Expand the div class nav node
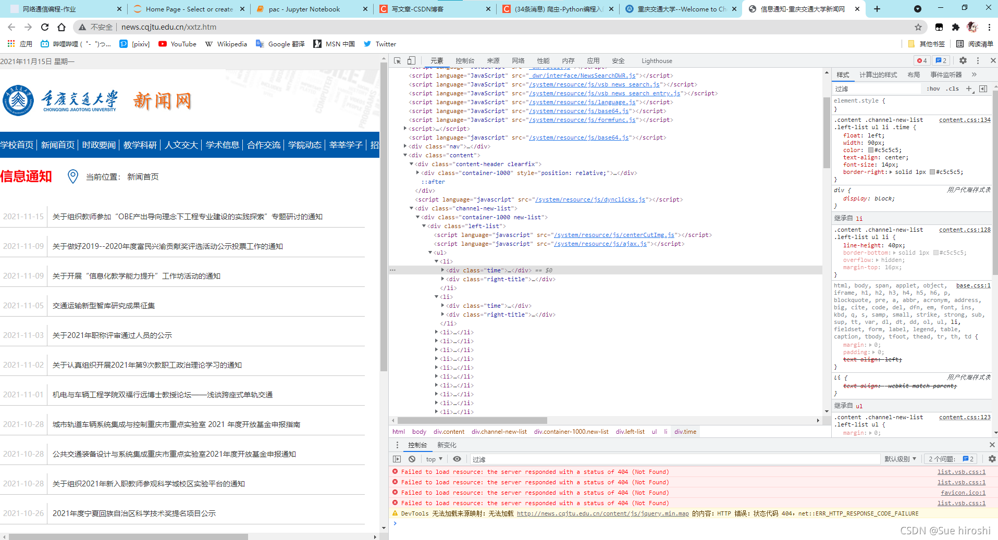The height and width of the screenshot is (540, 998). 405,146
